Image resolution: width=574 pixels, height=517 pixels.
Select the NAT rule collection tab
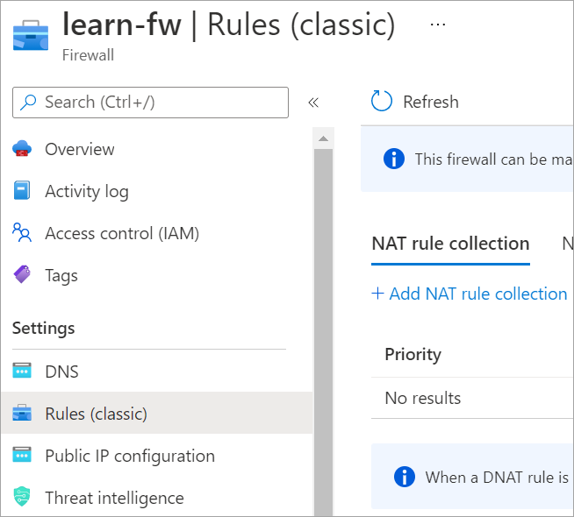pos(450,244)
